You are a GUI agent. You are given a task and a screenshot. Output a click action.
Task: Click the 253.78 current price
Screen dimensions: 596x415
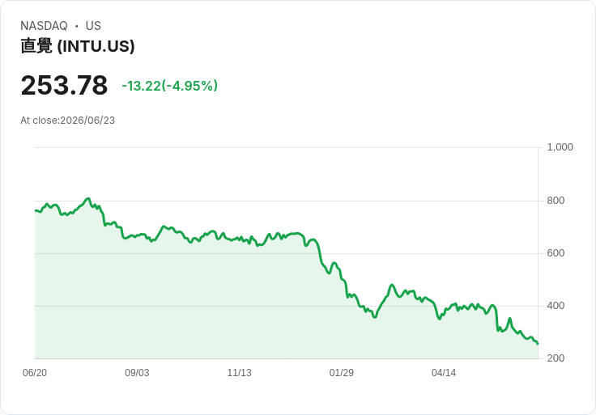click(64, 85)
